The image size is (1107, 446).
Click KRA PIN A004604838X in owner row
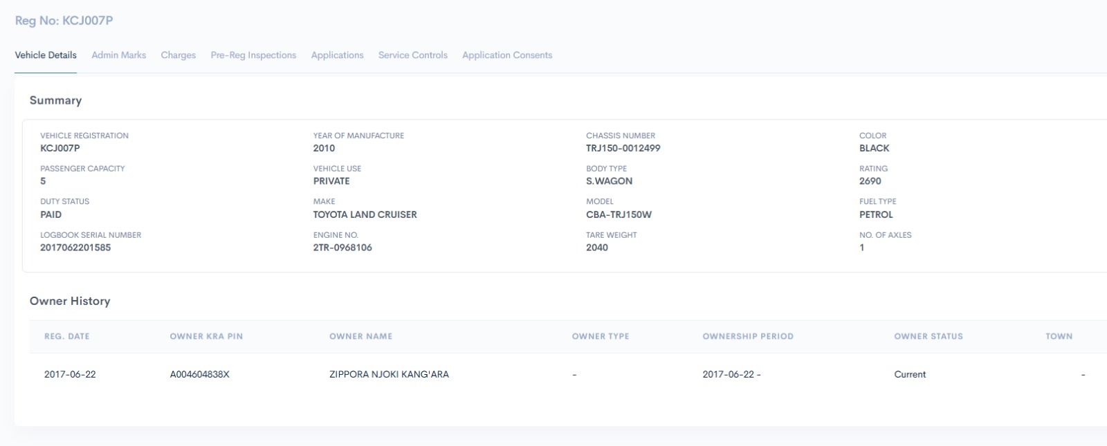199,375
